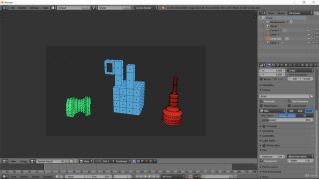Open the 24 fps frame rate dropdown
This screenshot has width=319, height=179.
300,71
